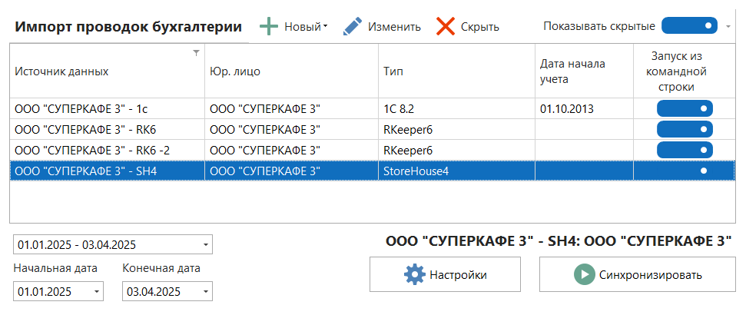Click Изменить in the toolbar
The width and height of the screenshot is (746, 315).
(x=394, y=27)
